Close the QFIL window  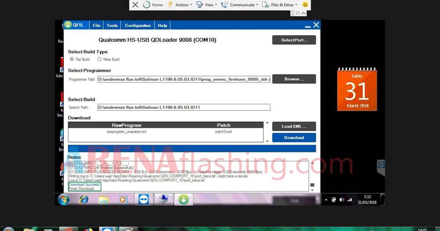click(x=316, y=25)
